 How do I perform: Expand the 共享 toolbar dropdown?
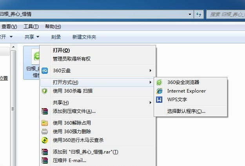(x=32, y=37)
